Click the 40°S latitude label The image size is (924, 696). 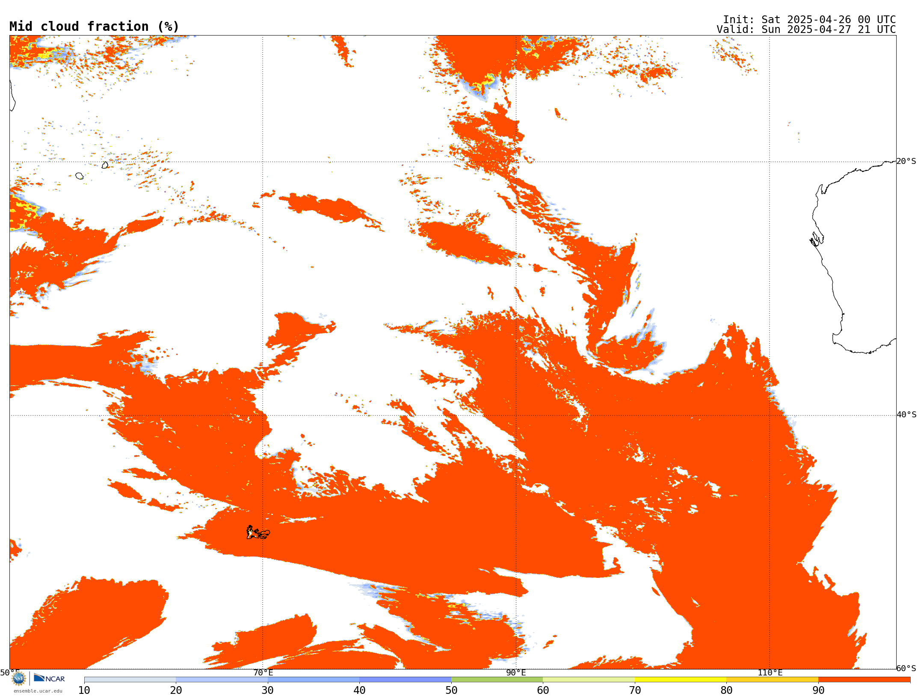906,415
